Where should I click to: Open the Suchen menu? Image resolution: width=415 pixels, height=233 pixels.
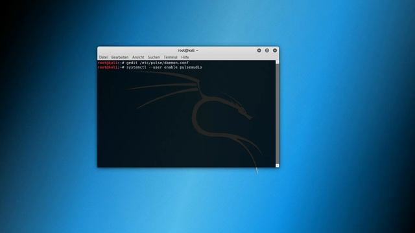pos(154,58)
